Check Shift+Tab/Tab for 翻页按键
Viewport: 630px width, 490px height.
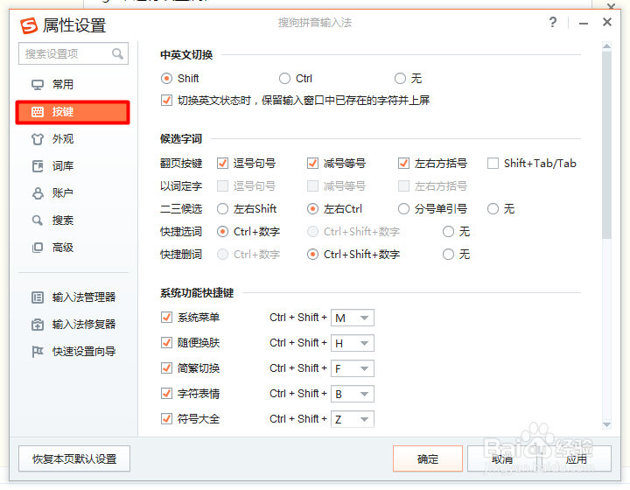click(x=493, y=164)
